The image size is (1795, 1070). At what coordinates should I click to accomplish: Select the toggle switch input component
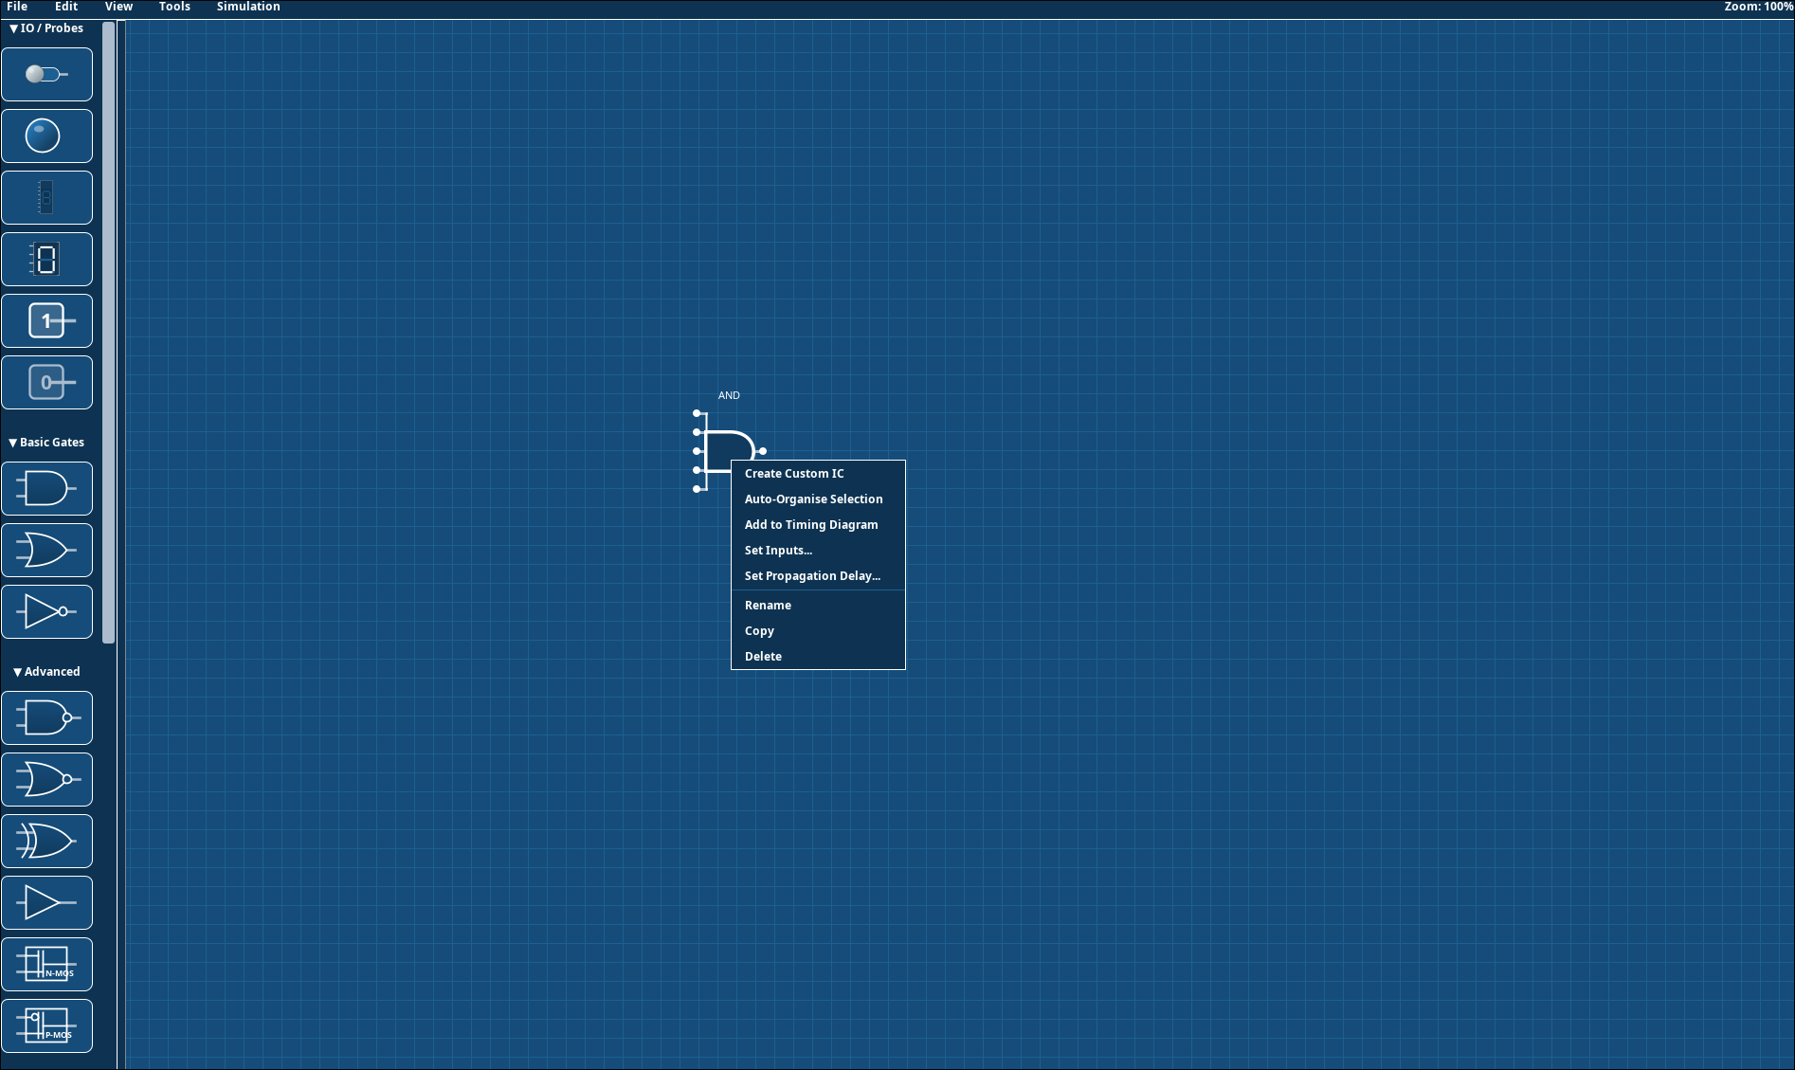46,74
